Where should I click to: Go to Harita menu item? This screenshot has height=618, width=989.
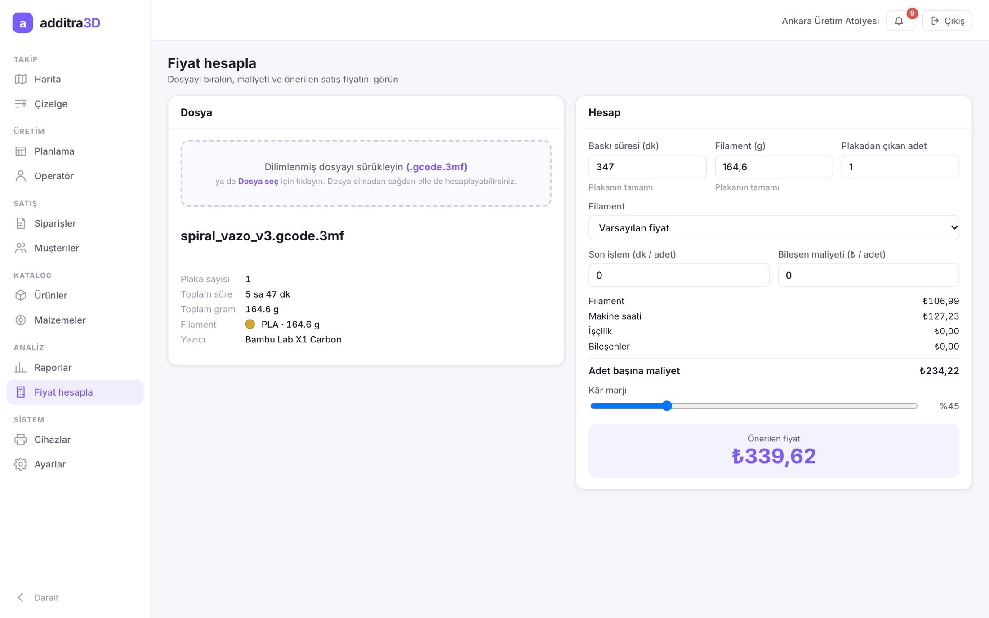click(x=75, y=79)
